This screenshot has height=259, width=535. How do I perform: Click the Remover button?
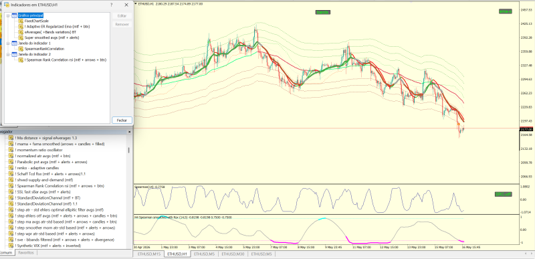tap(122, 25)
